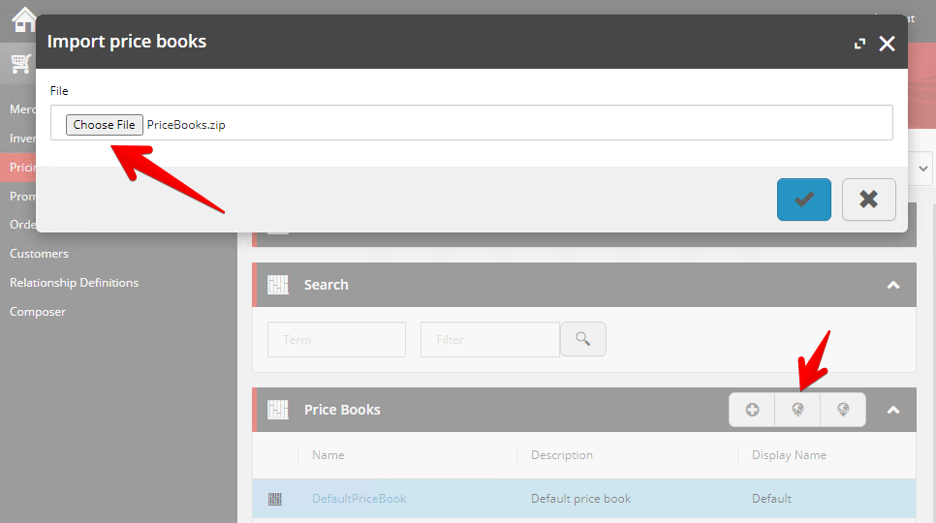The height and width of the screenshot is (523, 936).
Task: Open the DefaultPriceBook link
Action: click(359, 499)
